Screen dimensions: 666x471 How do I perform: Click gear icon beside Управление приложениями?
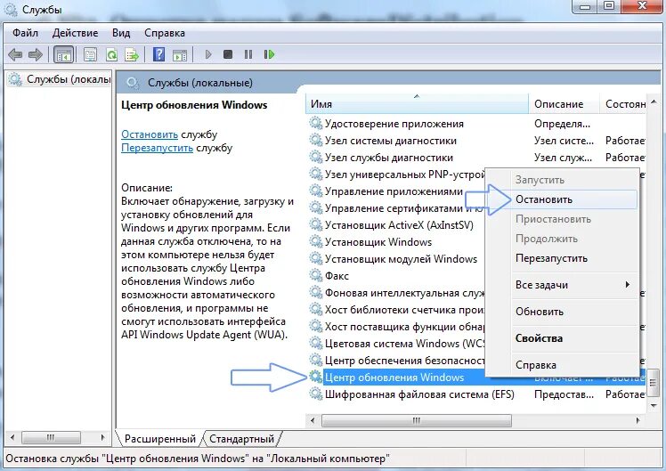pyautogui.click(x=315, y=191)
